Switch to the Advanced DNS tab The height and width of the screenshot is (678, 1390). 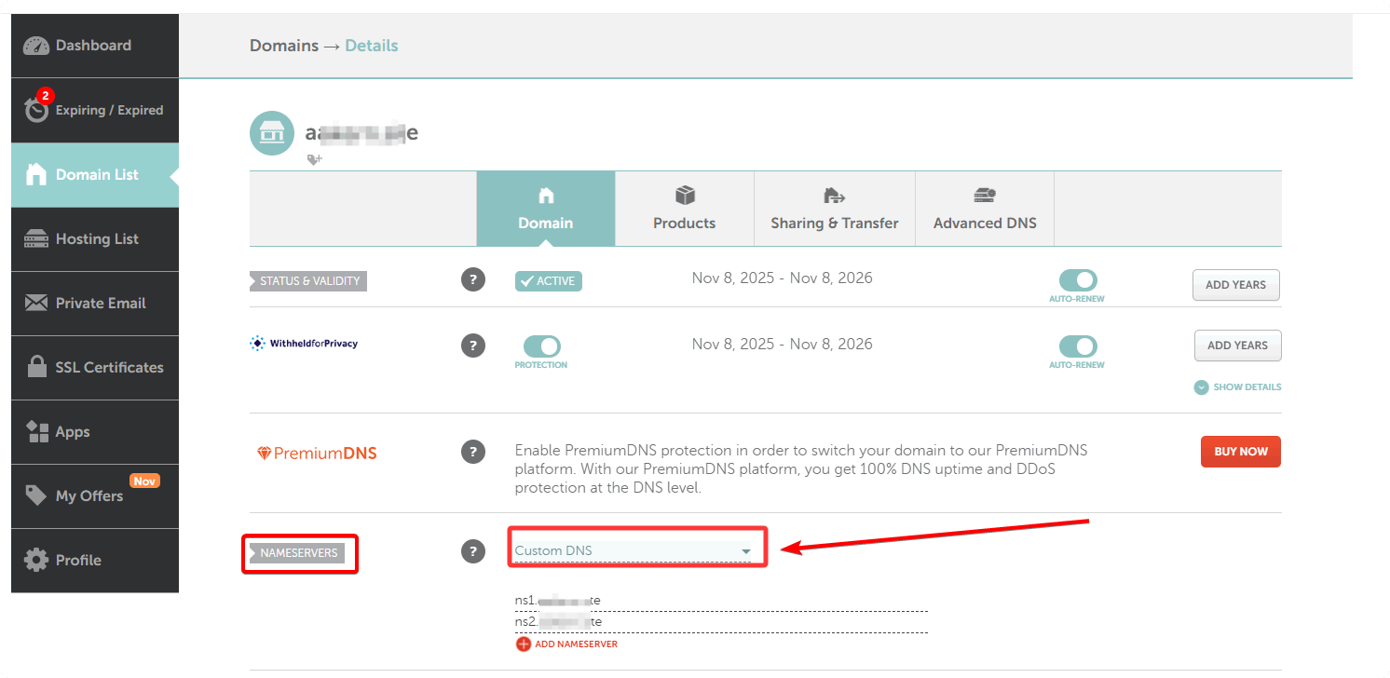[x=985, y=209]
